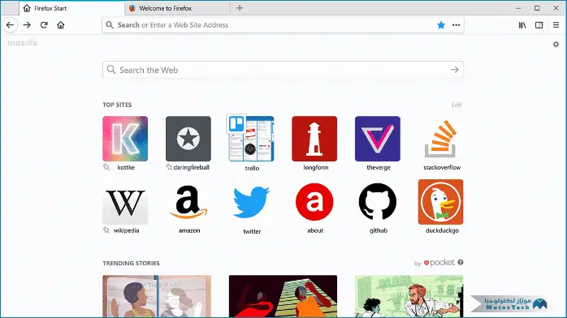Open Pocket help question mark icon
567x318 pixels.
coord(461,262)
